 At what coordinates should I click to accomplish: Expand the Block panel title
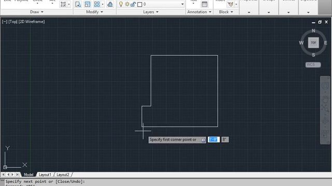pos(226,12)
